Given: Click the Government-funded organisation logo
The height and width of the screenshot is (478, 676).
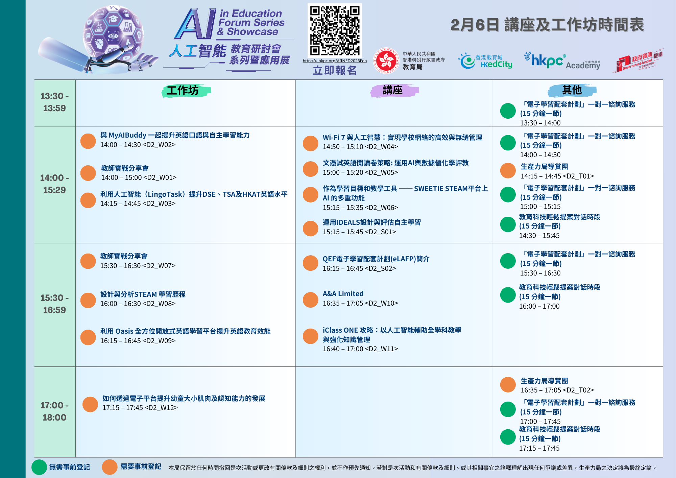Looking at the screenshot, I should point(638,61).
